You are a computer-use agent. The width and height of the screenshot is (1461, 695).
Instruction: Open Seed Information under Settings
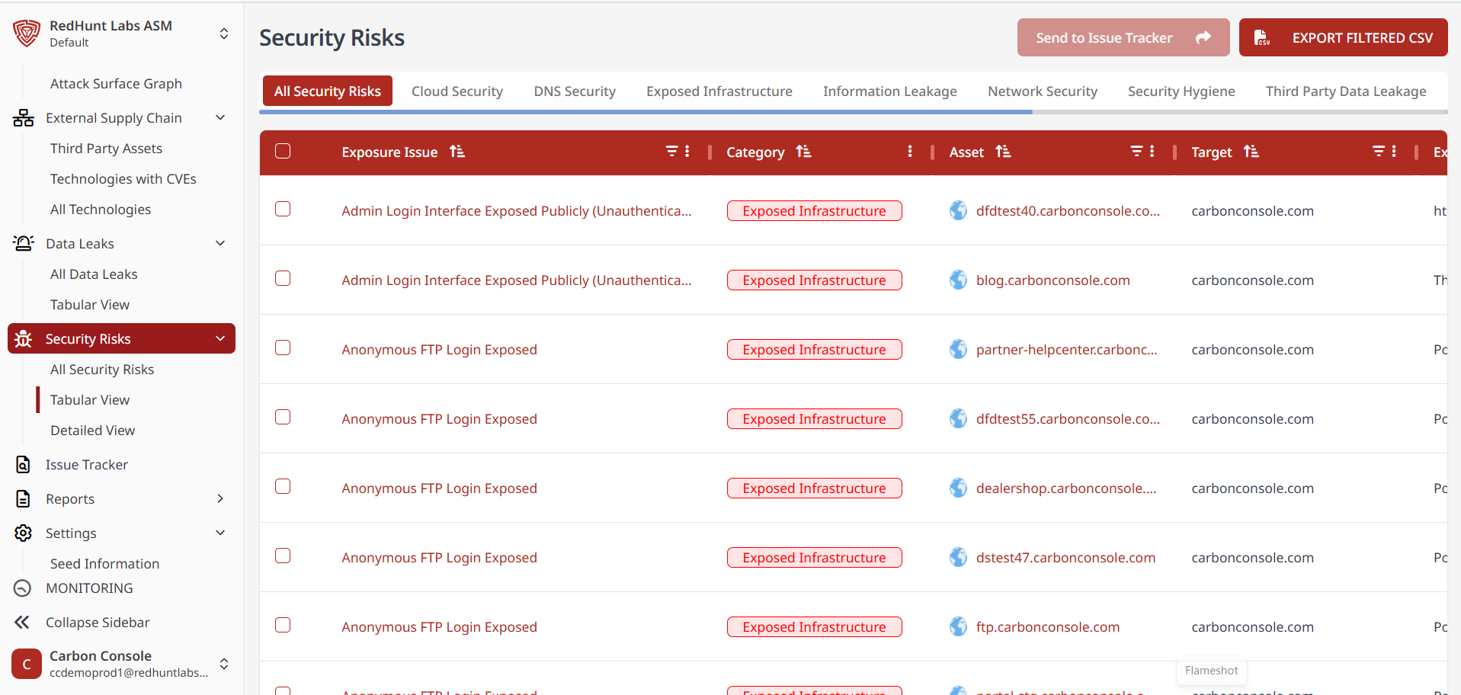tap(104, 564)
